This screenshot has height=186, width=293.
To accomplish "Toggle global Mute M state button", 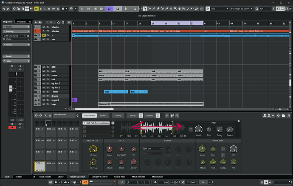I will [36, 8].
